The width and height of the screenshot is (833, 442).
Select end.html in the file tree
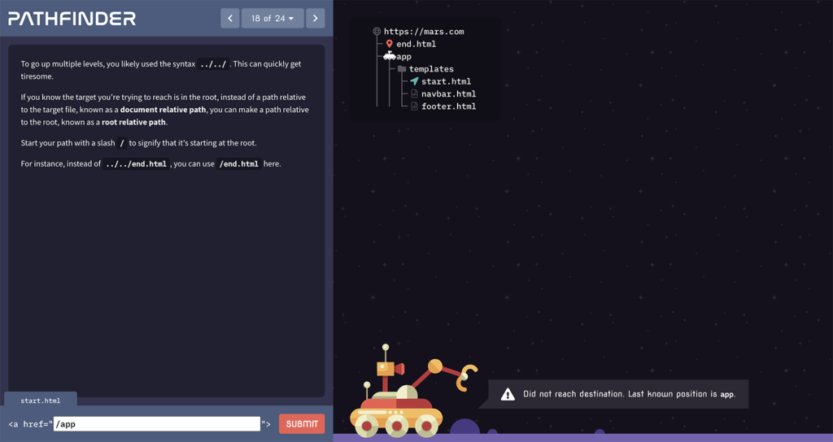click(x=416, y=44)
